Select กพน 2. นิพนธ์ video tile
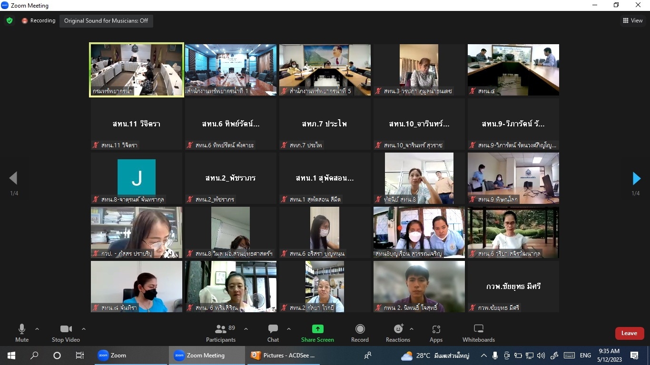 tap(419, 287)
